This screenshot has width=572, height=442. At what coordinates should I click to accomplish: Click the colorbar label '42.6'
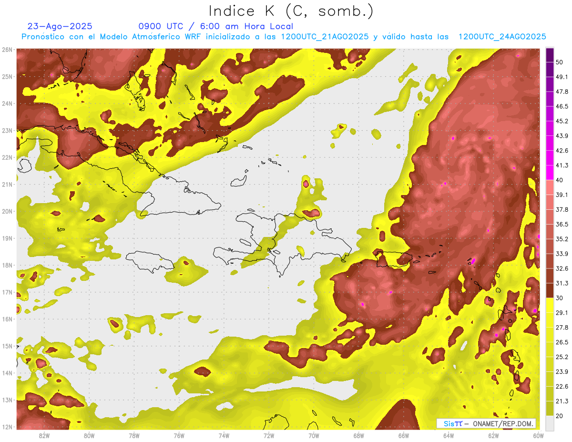point(562,151)
